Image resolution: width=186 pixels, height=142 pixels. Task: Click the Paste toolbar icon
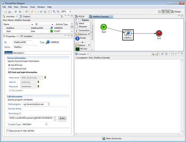pyautogui.click(x=49, y=12)
